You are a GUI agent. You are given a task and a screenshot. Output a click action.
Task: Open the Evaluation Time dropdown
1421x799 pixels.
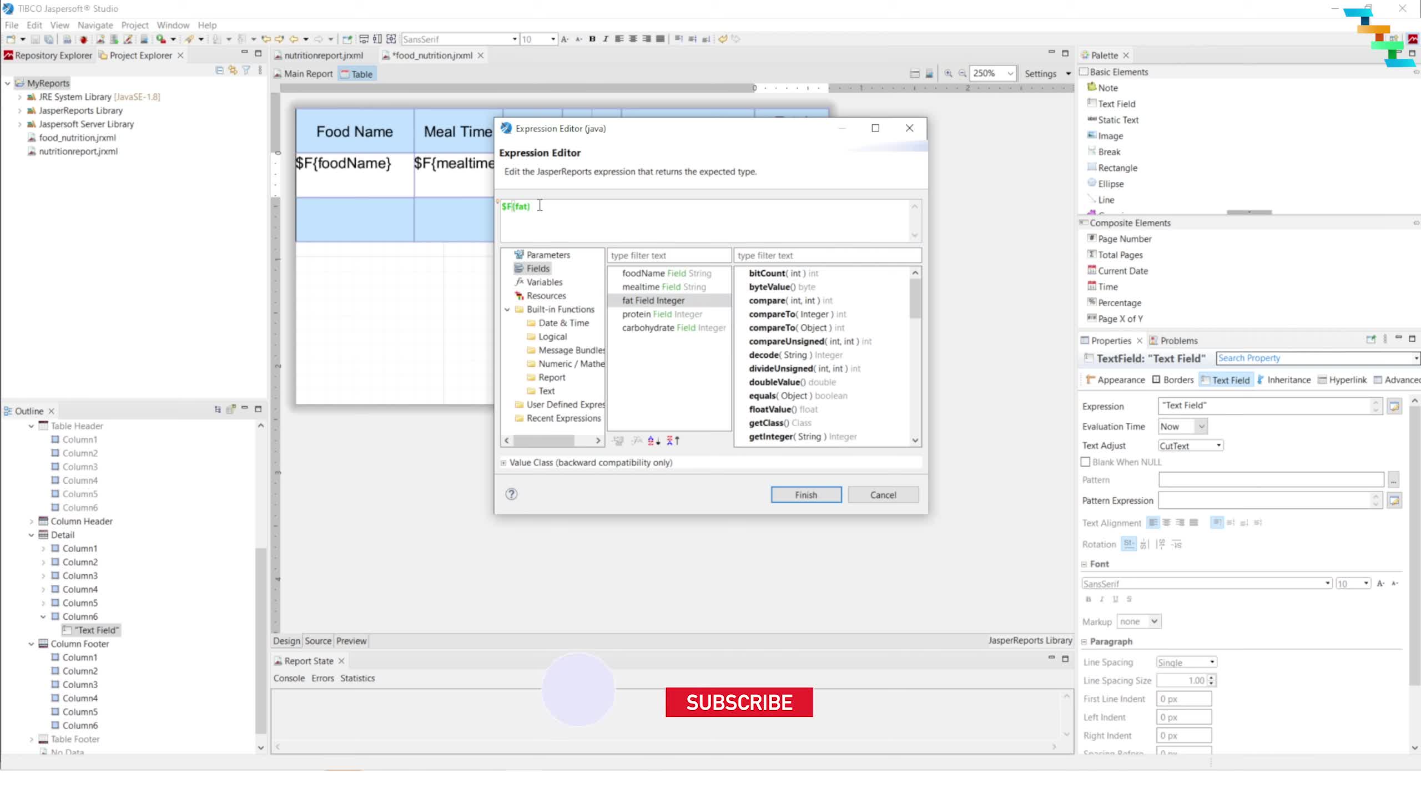tap(1201, 427)
